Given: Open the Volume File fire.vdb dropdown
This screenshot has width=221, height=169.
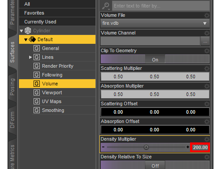Looking at the screenshot, I should 155,23.
